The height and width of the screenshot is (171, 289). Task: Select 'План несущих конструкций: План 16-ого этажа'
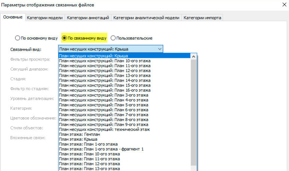click(x=105, y=90)
